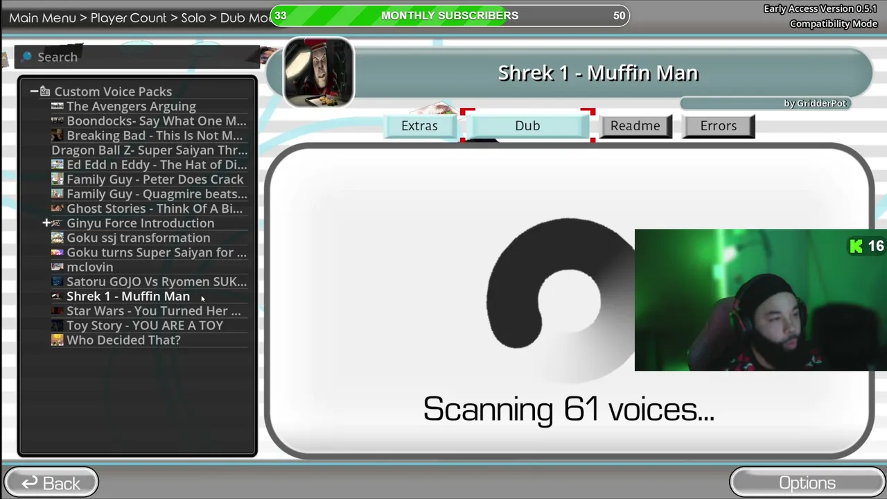887x499 pixels.
Task: Click the 'Compatibility Mode' label
Action: pyautogui.click(x=834, y=24)
